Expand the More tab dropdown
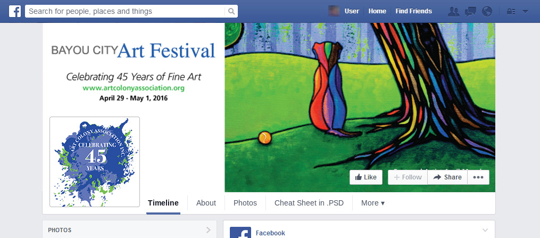Screen dimensions: 540x238 click(x=372, y=203)
